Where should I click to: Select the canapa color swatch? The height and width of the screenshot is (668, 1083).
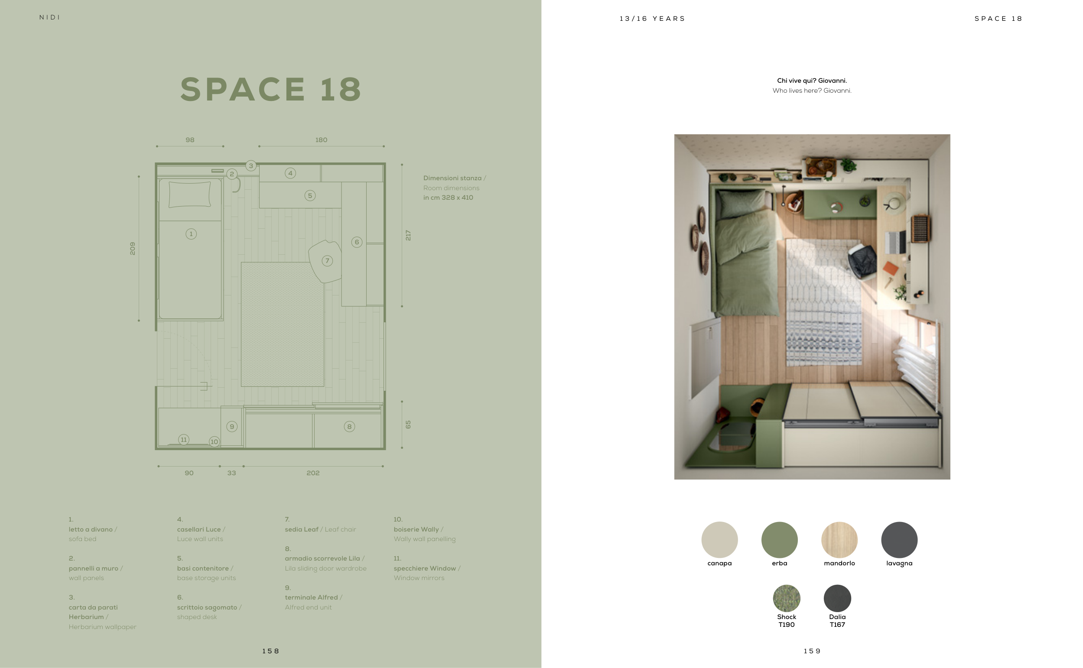coord(719,539)
